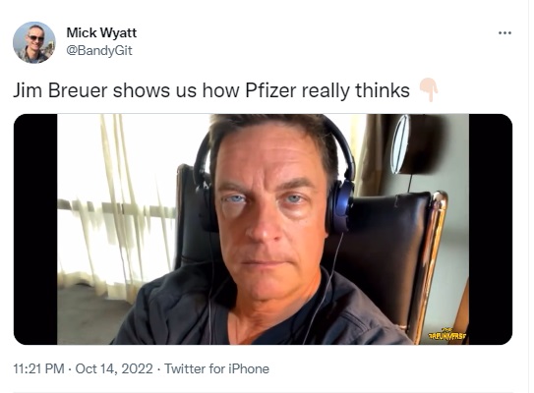Screen dimensions: 534x393
Task: Visit the @BandyGit handle link
Action: (x=99, y=51)
